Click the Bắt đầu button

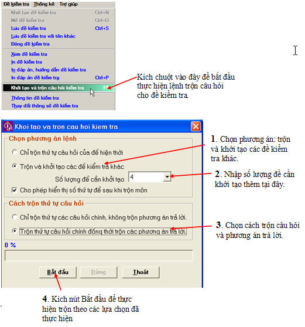[58, 272]
